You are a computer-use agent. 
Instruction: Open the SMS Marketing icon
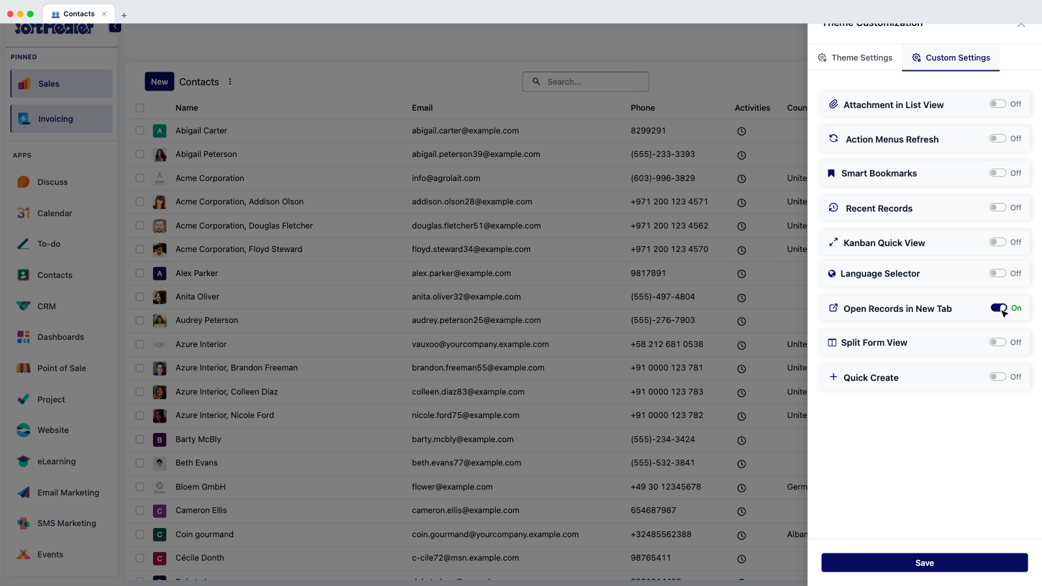23,523
